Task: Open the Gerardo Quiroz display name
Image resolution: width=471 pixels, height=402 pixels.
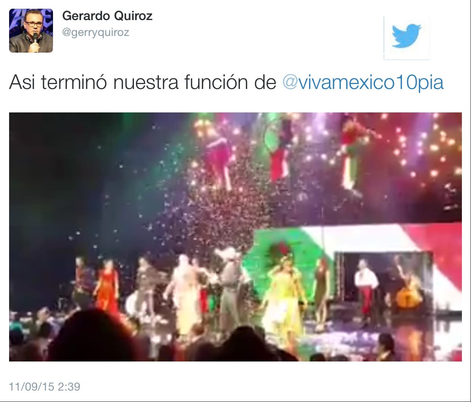Action: click(107, 16)
